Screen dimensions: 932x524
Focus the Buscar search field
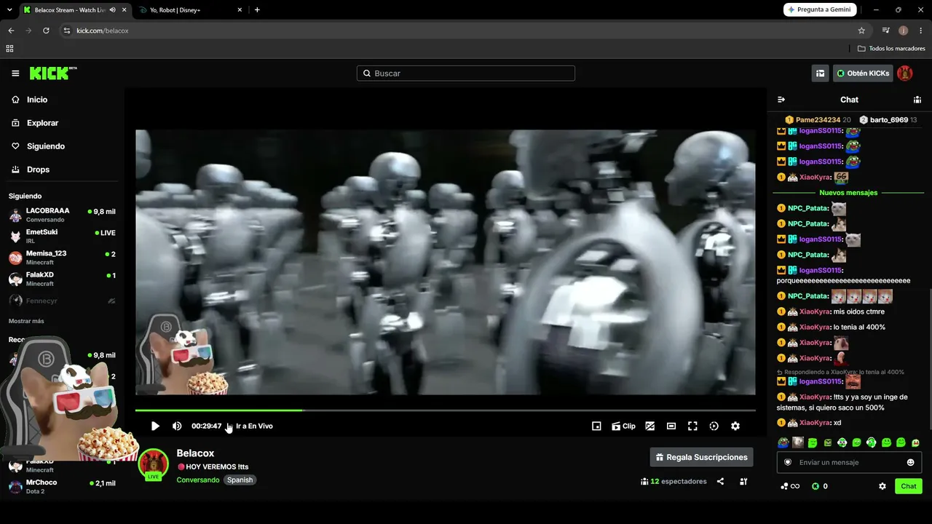(x=466, y=74)
